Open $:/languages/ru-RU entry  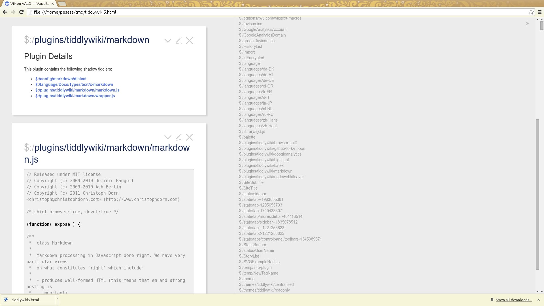pos(256,114)
